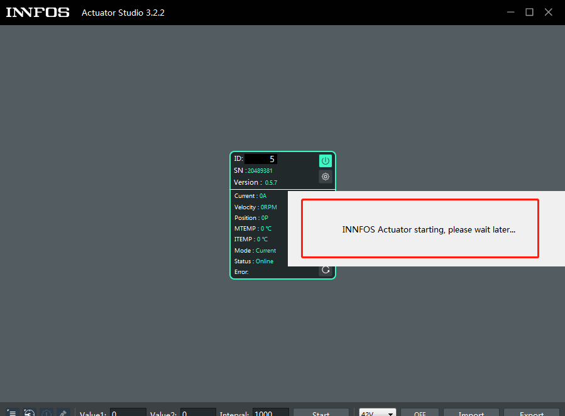Click the serial number 20489381

point(260,171)
